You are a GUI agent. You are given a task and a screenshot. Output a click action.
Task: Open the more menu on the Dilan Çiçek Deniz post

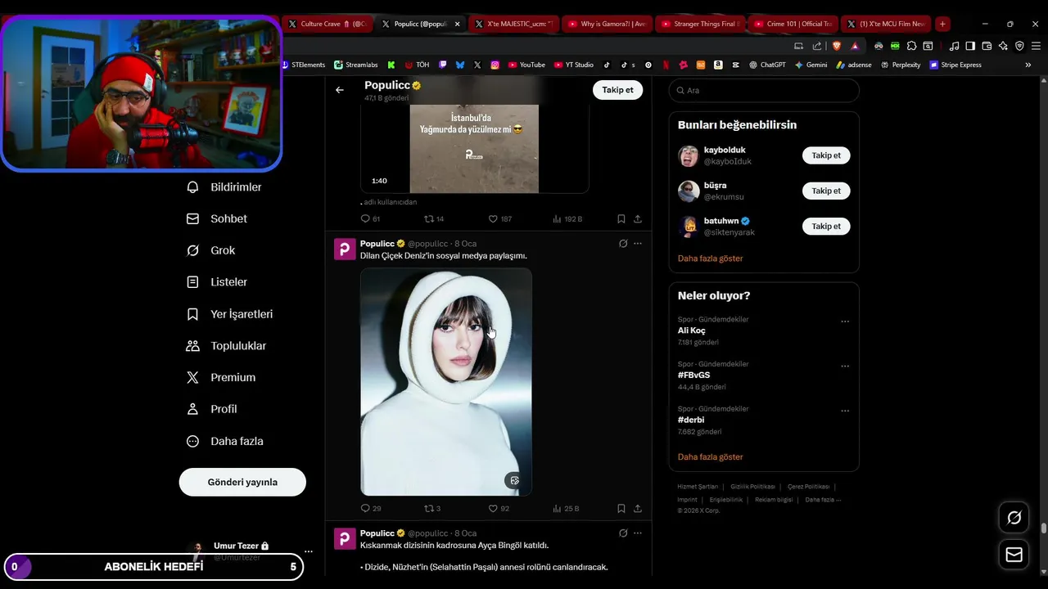click(638, 244)
